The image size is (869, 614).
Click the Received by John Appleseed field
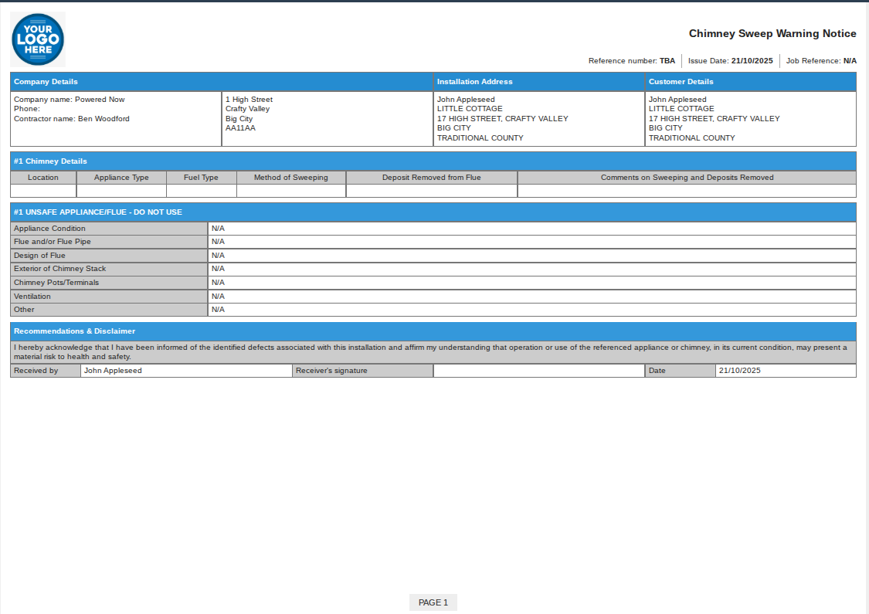point(185,371)
